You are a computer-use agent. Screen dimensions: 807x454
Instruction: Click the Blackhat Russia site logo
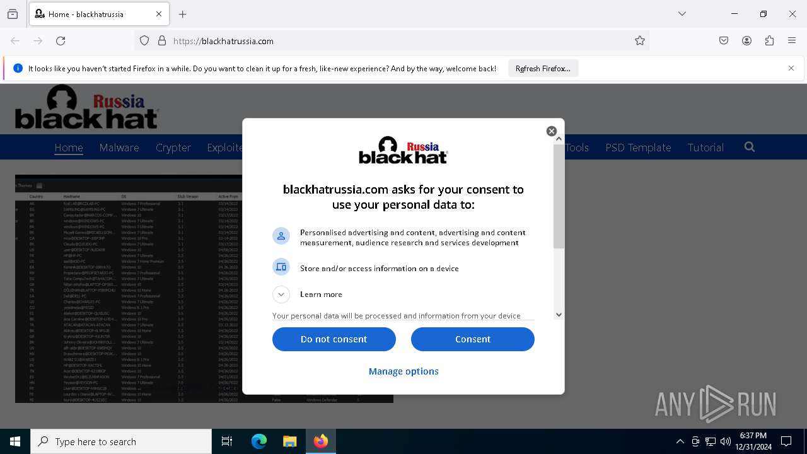[x=87, y=107]
